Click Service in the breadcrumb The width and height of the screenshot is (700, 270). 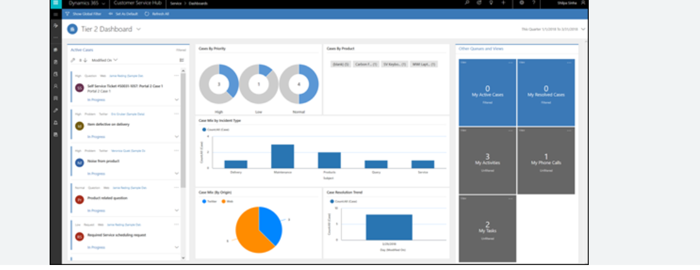175,3
